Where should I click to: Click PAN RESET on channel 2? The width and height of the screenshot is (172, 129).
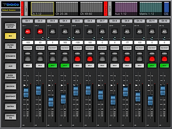(x=40, y=48)
